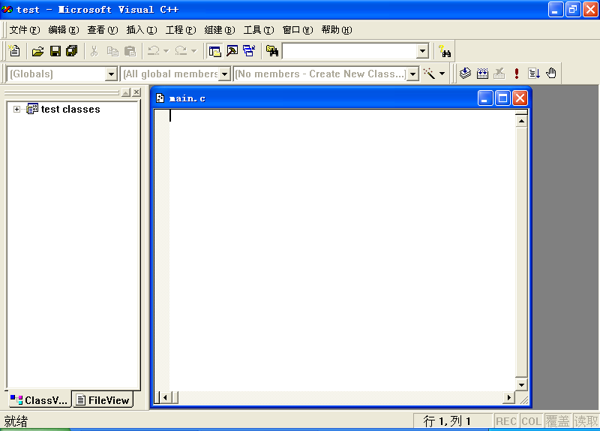This screenshot has width=600, height=431.
Task: Click the Find text input field
Action: (x=349, y=51)
